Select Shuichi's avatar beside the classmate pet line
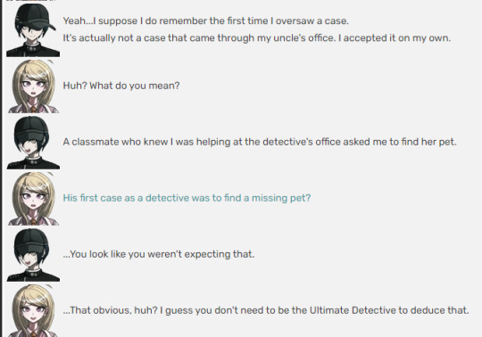Screen dimensions: 482x337 [x=33, y=143]
